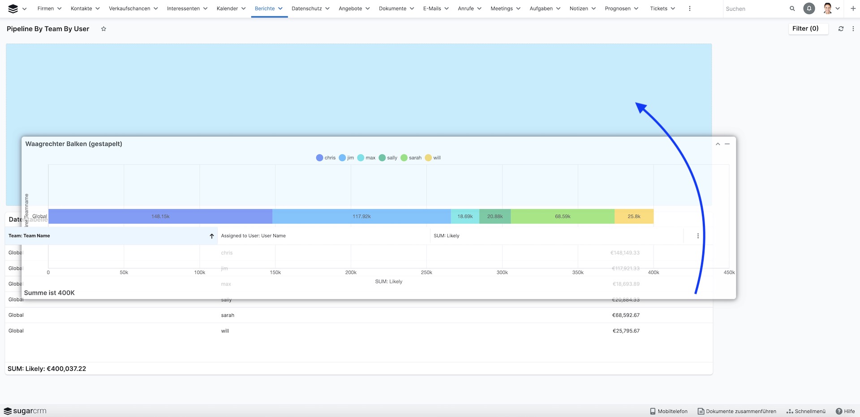Click the plus quick create icon

pos(853,9)
